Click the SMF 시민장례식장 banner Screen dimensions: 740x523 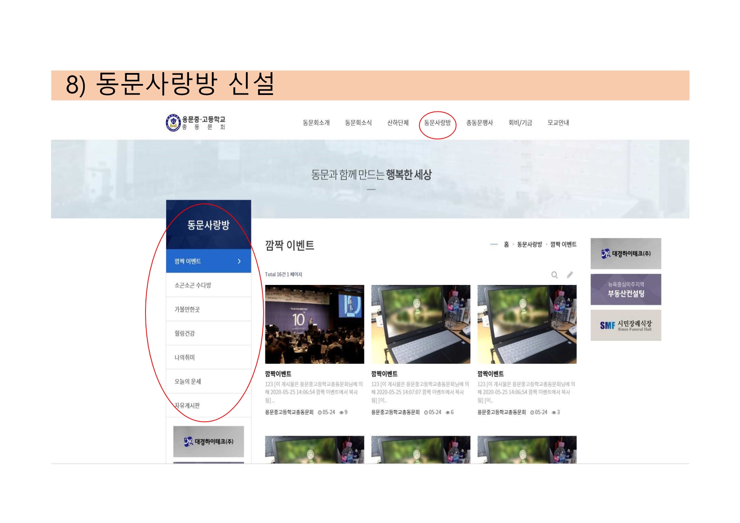click(626, 325)
